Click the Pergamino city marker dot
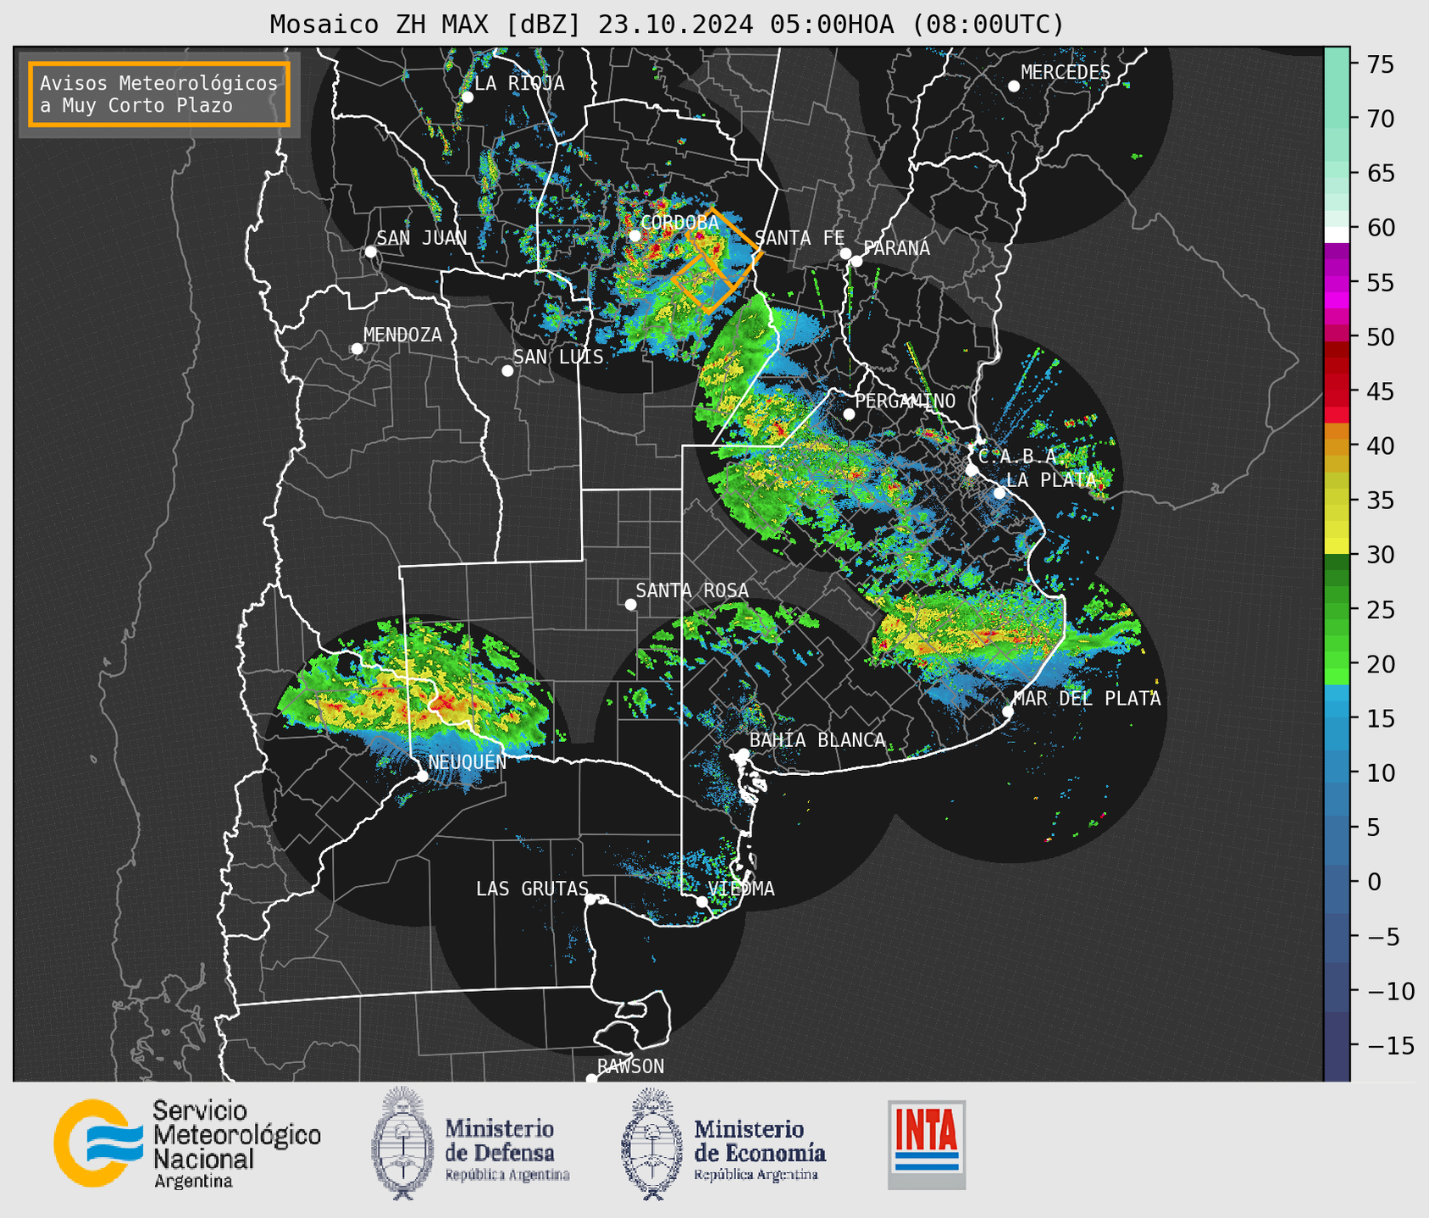This screenshot has width=1429, height=1218. pos(849,414)
